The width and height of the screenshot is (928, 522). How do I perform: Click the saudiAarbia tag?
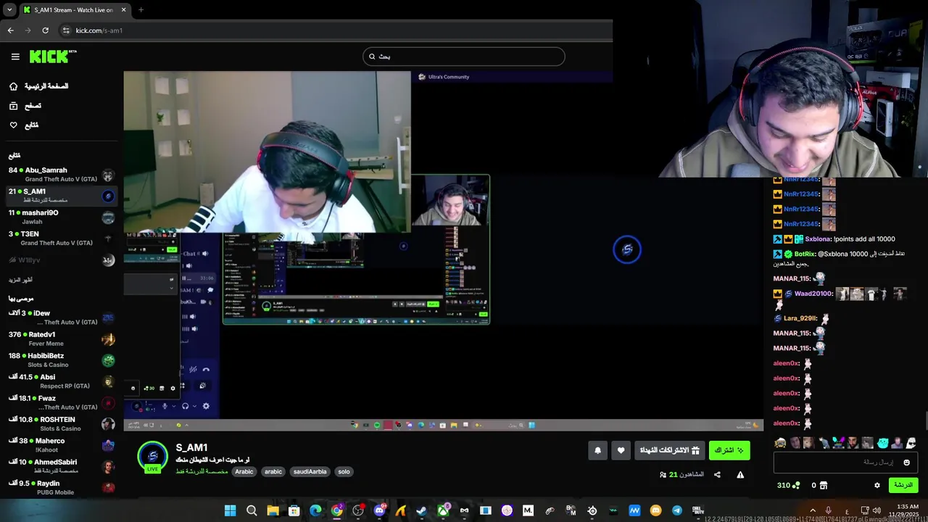[310, 471]
